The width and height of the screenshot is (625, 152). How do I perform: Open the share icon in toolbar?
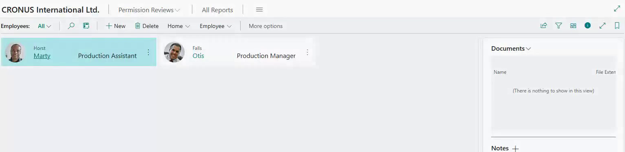point(543,26)
